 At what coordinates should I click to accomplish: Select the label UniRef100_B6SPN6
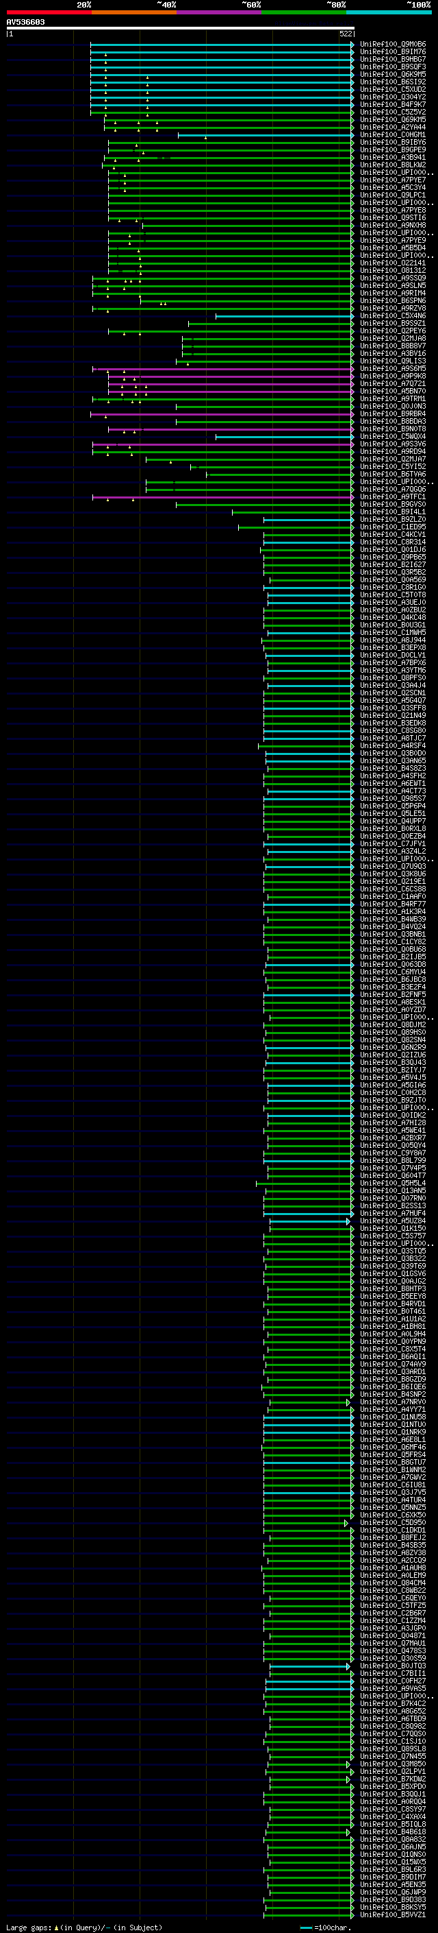393,301
